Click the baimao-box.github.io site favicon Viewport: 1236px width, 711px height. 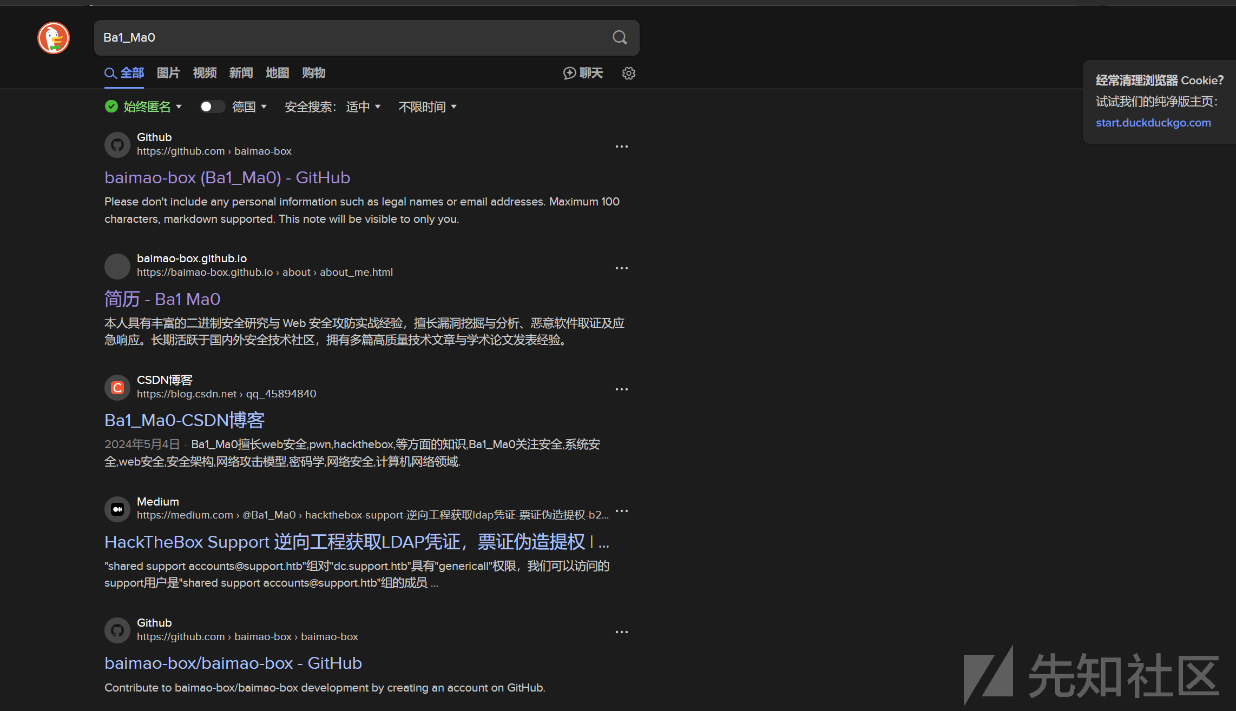pyautogui.click(x=117, y=267)
